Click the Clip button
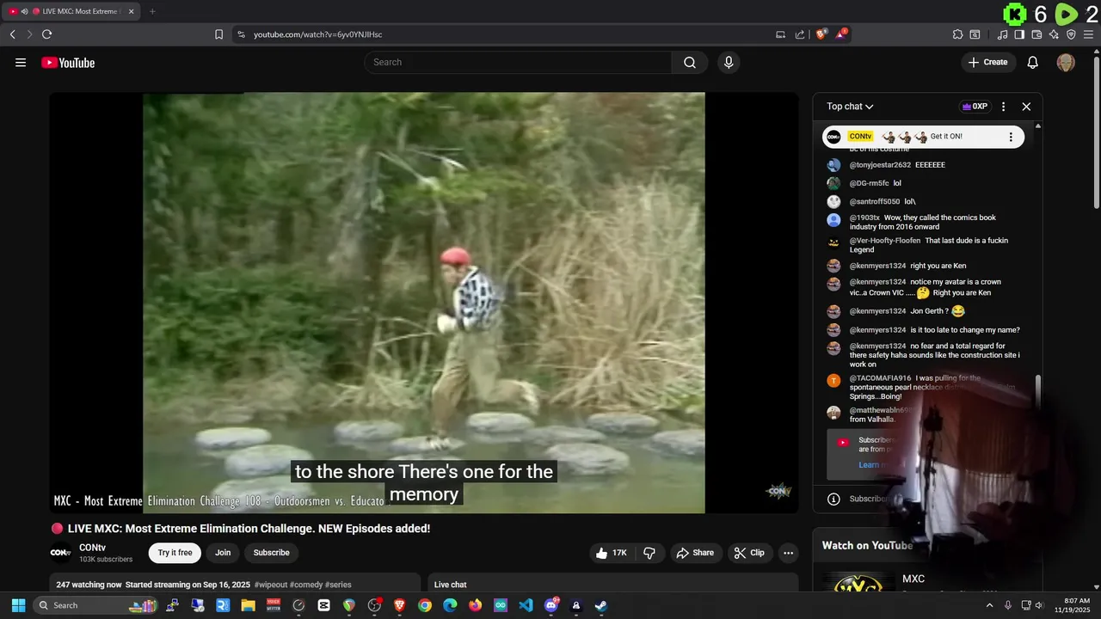Image resolution: width=1101 pixels, height=619 pixels. tap(749, 553)
